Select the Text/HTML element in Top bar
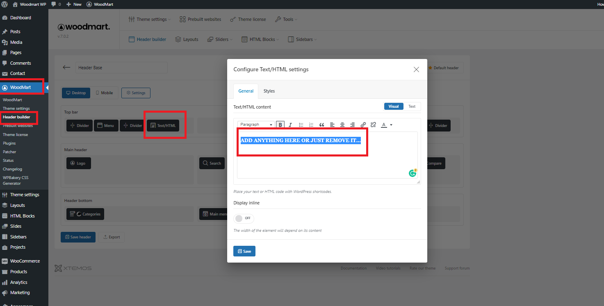The height and width of the screenshot is (306, 604). click(163, 125)
